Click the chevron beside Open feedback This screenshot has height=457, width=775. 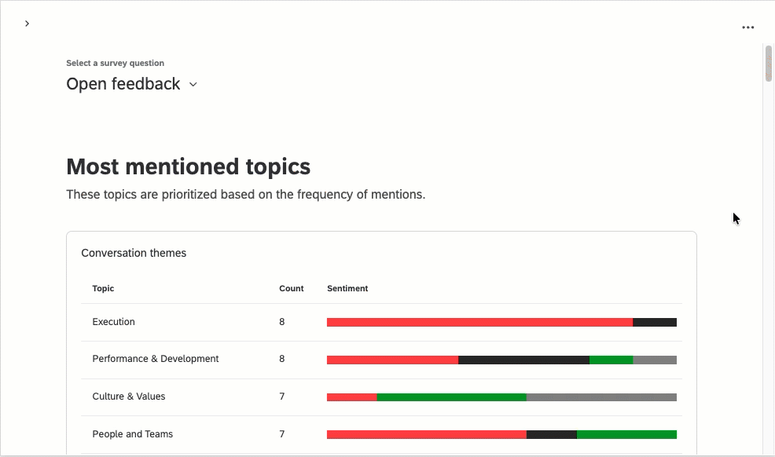tap(193, 84)
